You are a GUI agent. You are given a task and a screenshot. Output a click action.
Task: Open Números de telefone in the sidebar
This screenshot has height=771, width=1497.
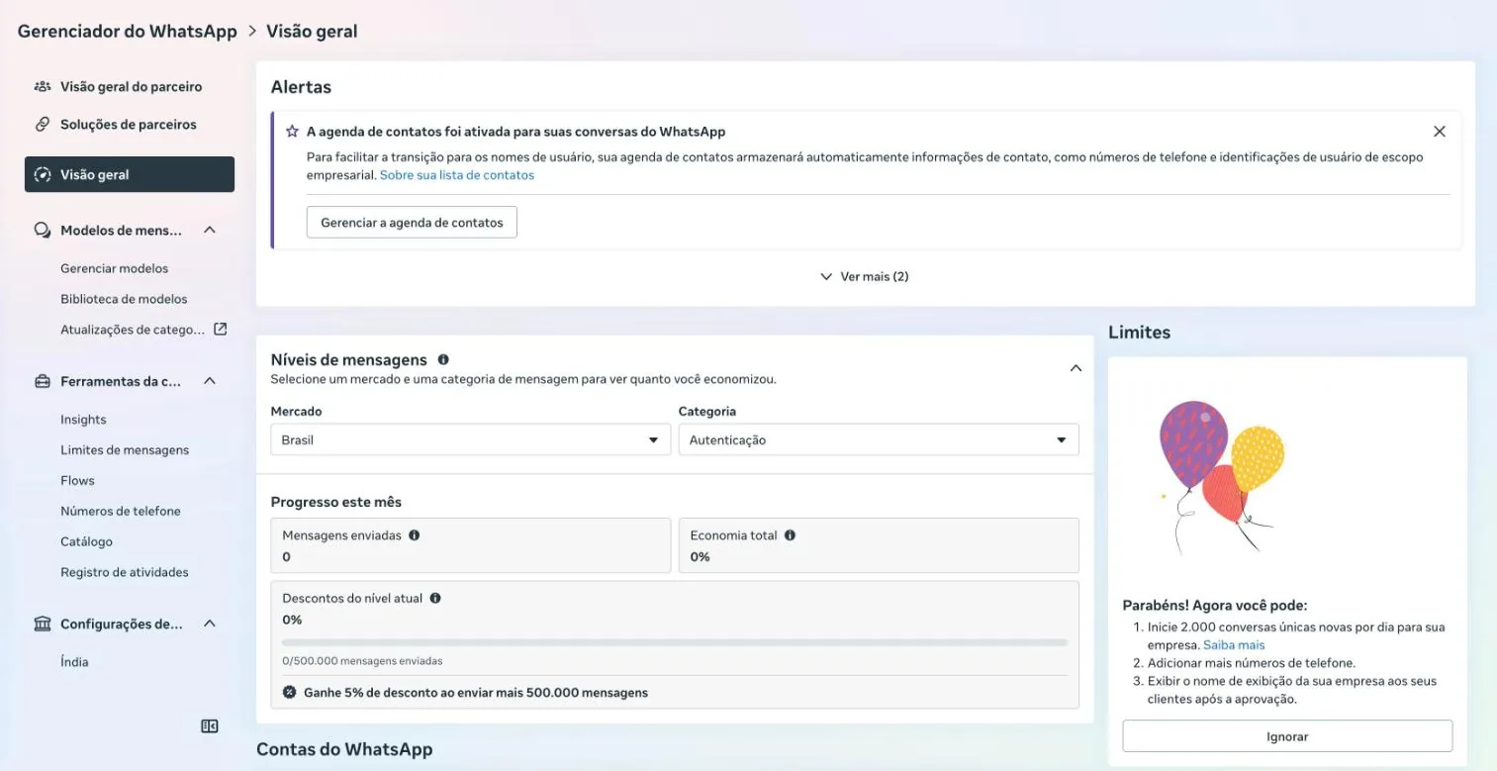pyautogui.click(x=121, y=512)
